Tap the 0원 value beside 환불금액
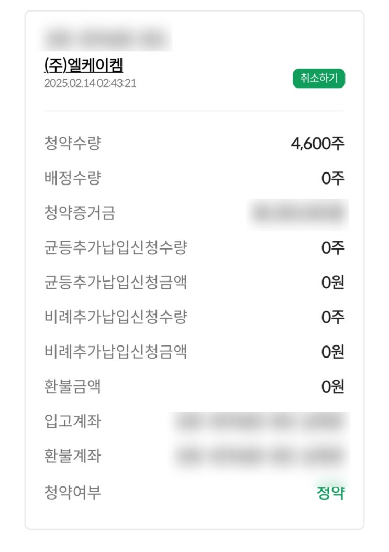This screenshot has height=552, width=389. point(333,386)
